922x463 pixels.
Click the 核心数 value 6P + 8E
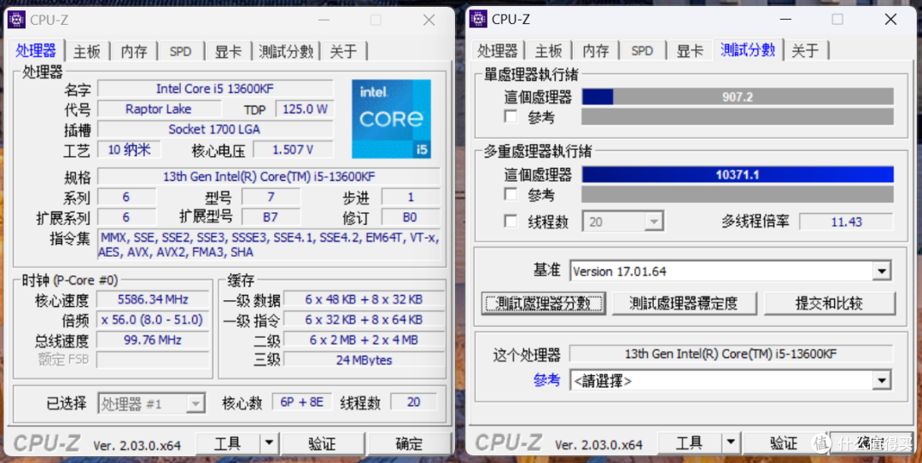pyautogui.click(x=302, y=402)
